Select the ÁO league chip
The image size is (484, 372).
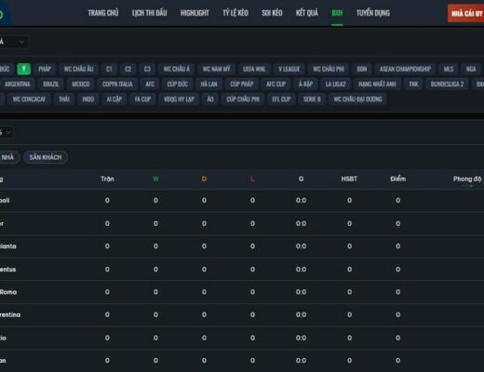(x=210, y=100)
